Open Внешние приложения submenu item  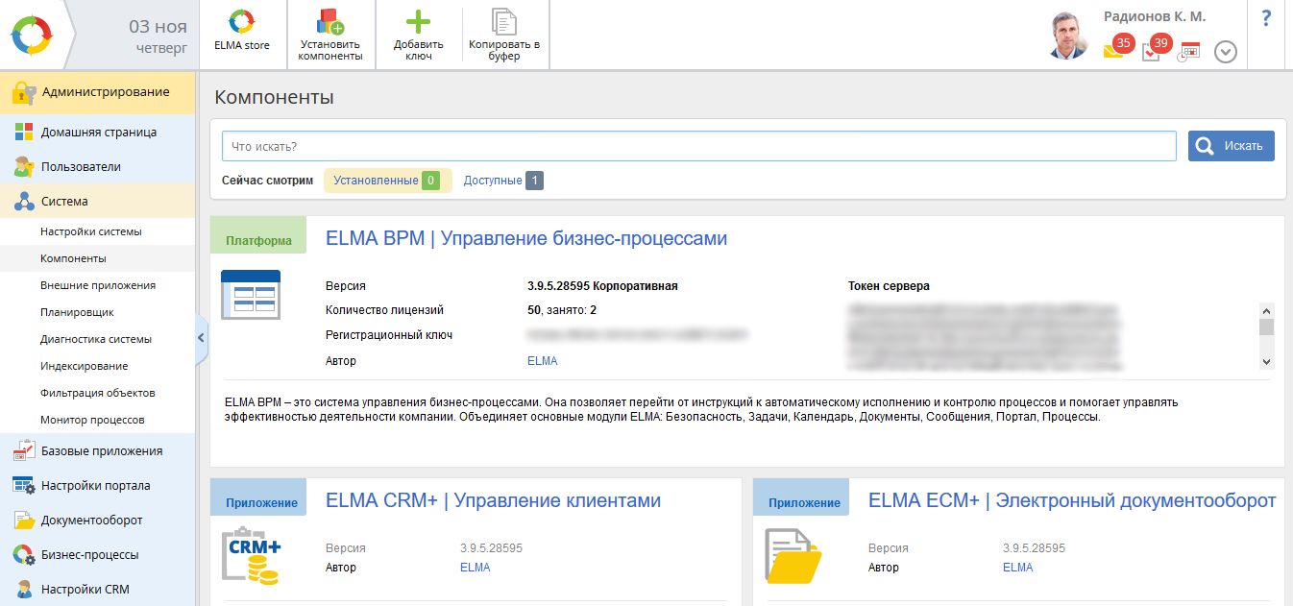point(98,285)
